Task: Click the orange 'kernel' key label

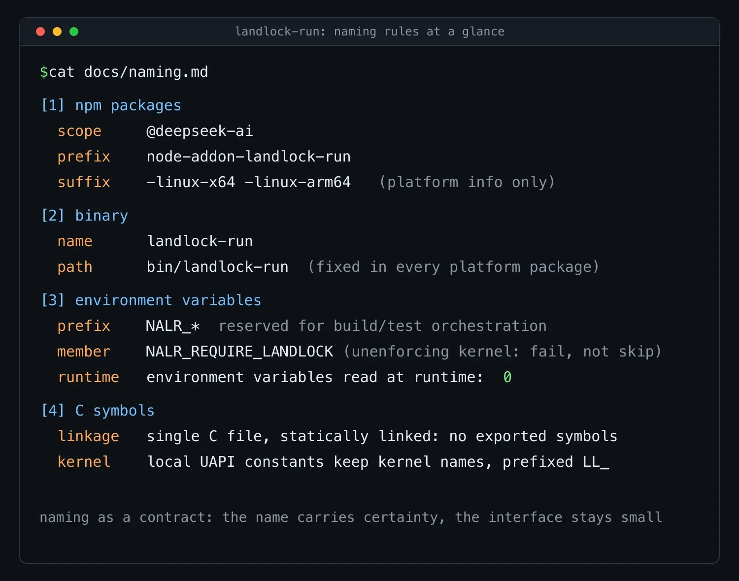Action: (84, 462)
